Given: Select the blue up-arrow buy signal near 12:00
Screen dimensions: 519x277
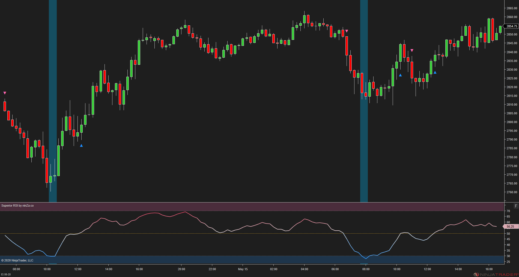Looking at the screenshot, I should (x=81, y=146).
